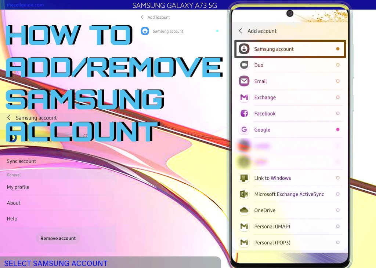Tap the Microsoft Exchange ActiveSync icon

coord(244,194)
